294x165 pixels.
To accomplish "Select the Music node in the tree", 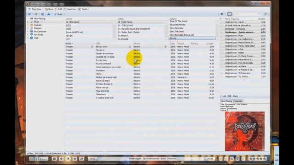I will click(37, 22).
